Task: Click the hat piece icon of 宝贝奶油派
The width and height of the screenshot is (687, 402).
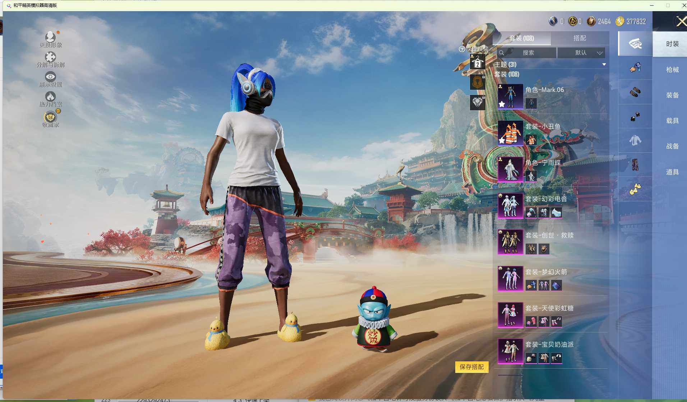Action: coord(531,358)
